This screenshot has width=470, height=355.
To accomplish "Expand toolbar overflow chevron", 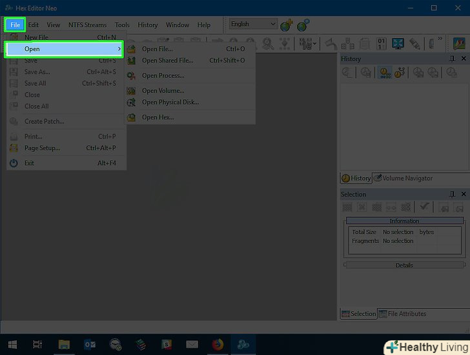I will coord(440,39).
